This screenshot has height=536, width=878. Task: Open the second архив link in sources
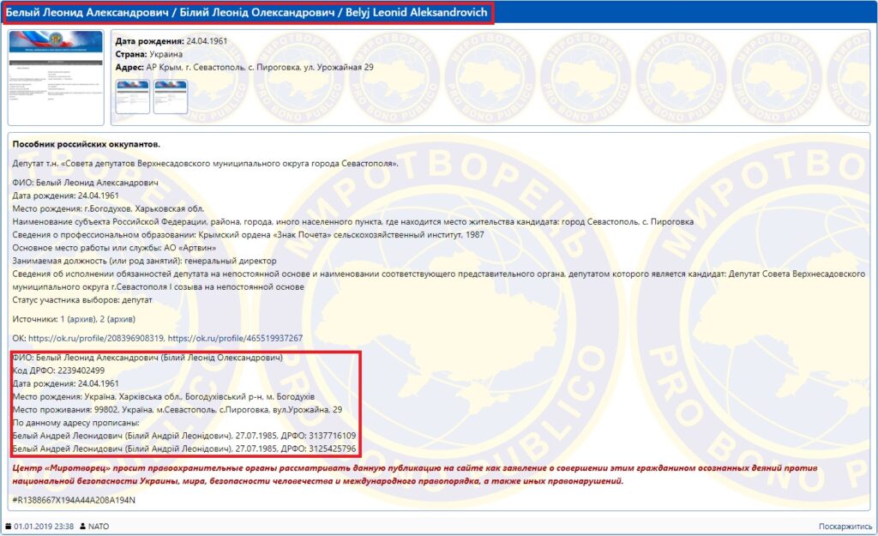[x=123, y=318]
